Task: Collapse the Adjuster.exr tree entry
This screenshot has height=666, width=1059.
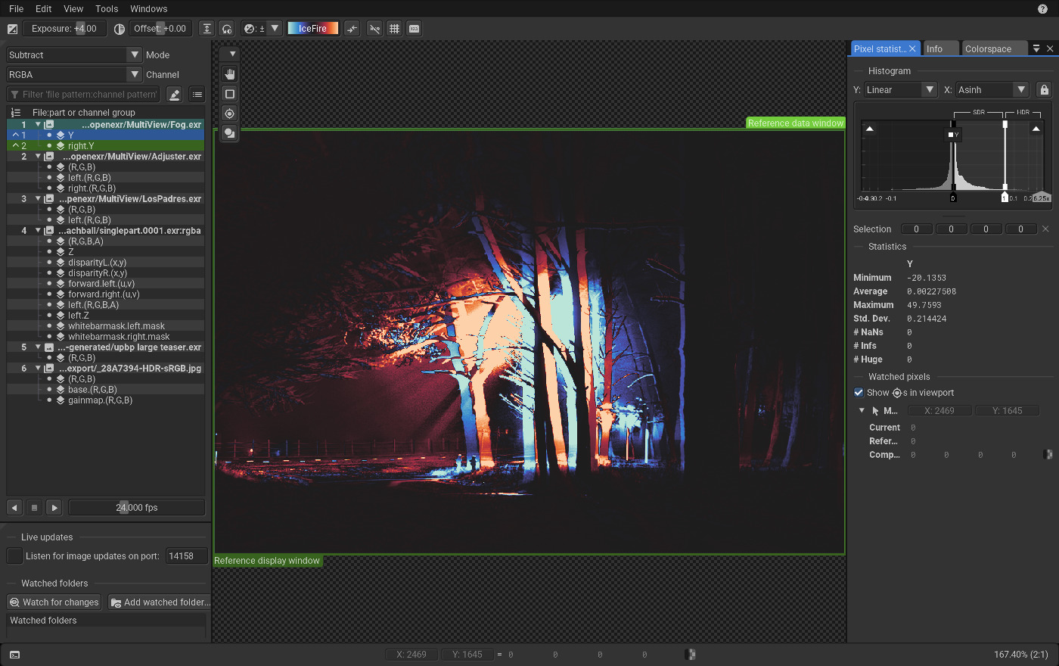Action: 38,157
